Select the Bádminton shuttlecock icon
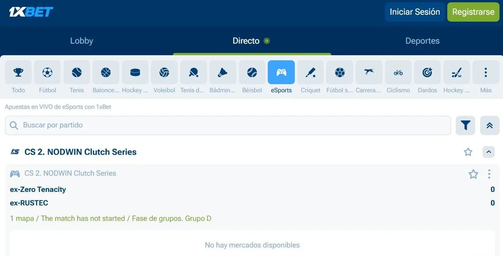Viewport: 503px width, 256px height. point(222,72)
